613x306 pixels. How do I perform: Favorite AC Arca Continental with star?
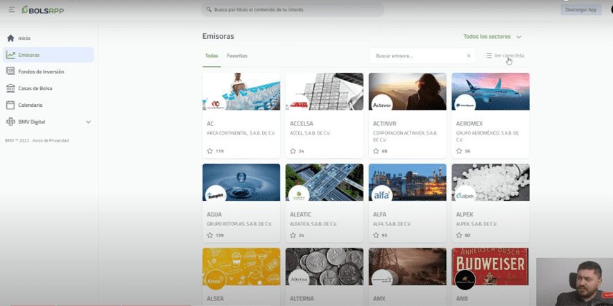point(209,151)
